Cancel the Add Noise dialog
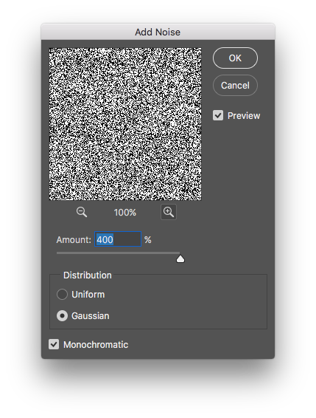Image resolution: width=316 pixels, height=418 pixels. (x=235, y=86)
